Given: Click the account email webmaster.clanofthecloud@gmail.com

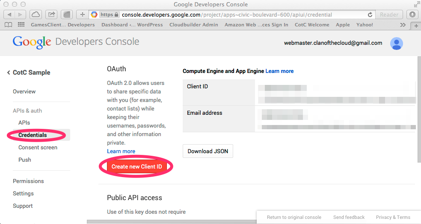Looking at the screenshot, I should pyautogui.click(x=333, y=43).
